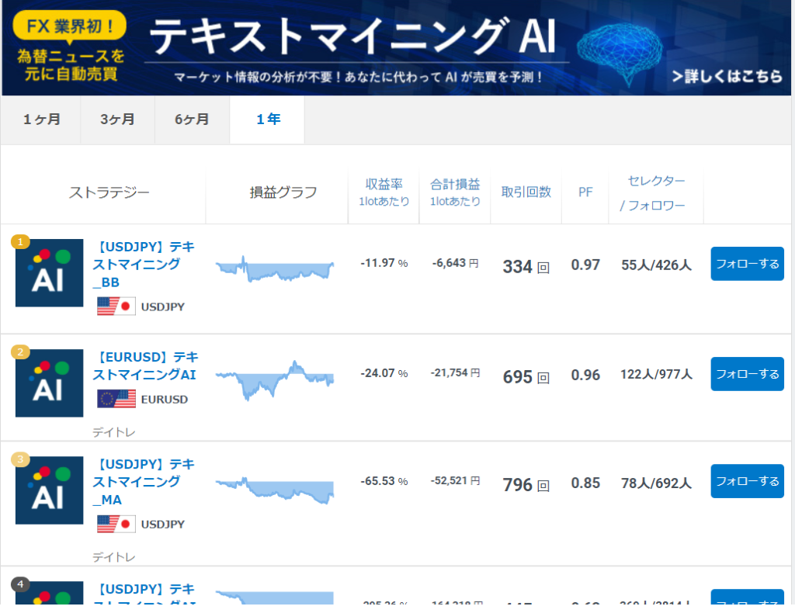This screenshot has width=795, height=613.
Task: Open the 【EURUSD】テキストマイニングAI strategy link
Action: [145, 365]
